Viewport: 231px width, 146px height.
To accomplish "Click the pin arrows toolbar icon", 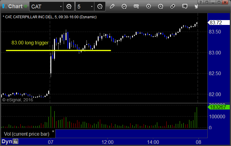I will pos(172,6).
